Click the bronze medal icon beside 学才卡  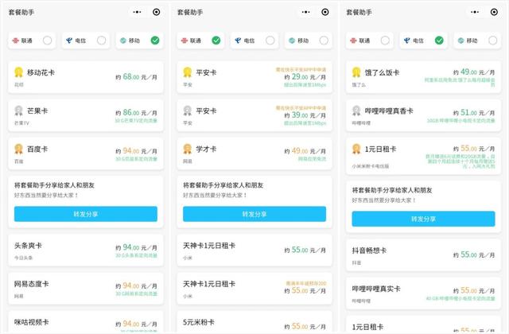click(188, 149)
